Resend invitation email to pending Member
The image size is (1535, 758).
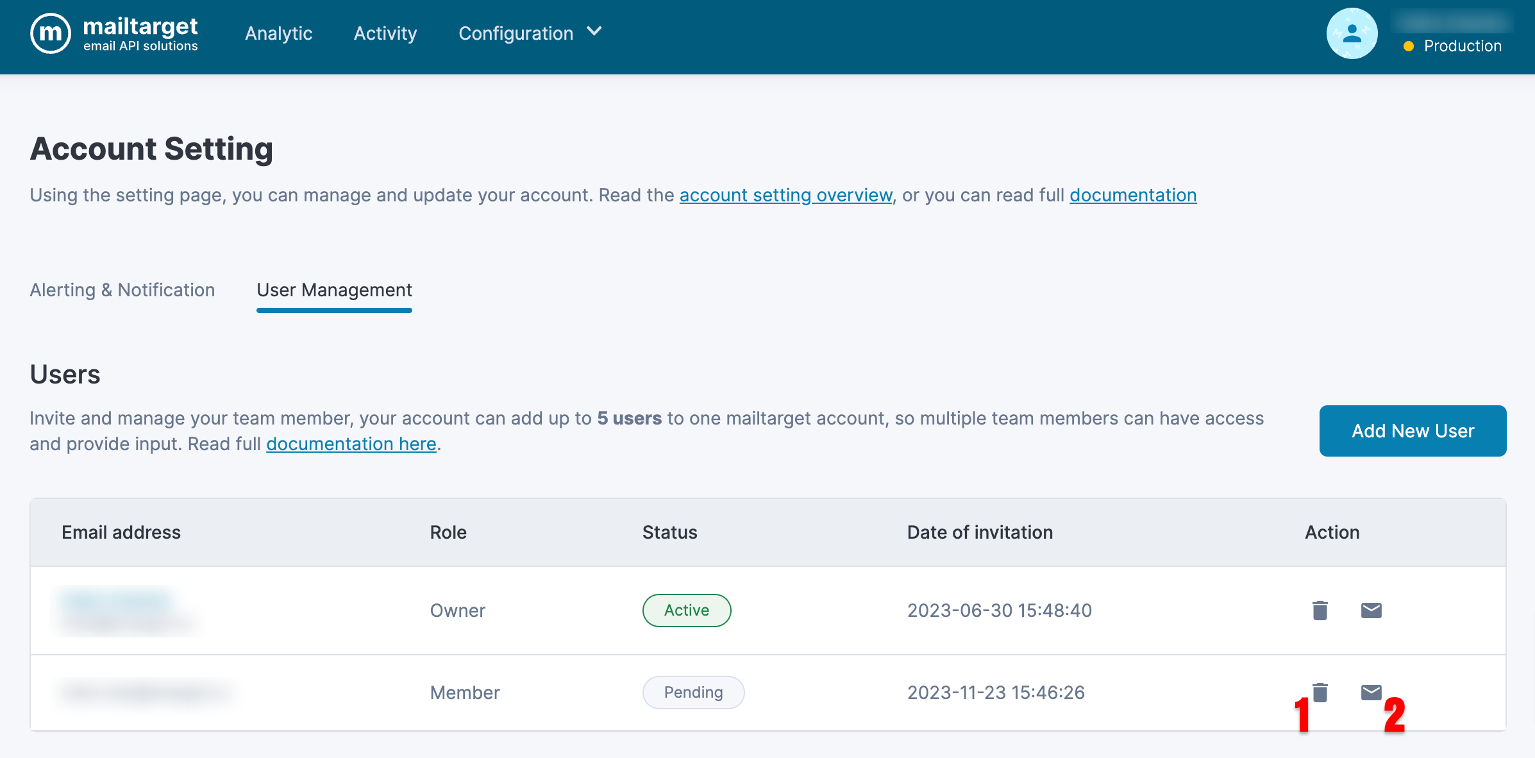pyautogui.click(x=1371, y=693)
